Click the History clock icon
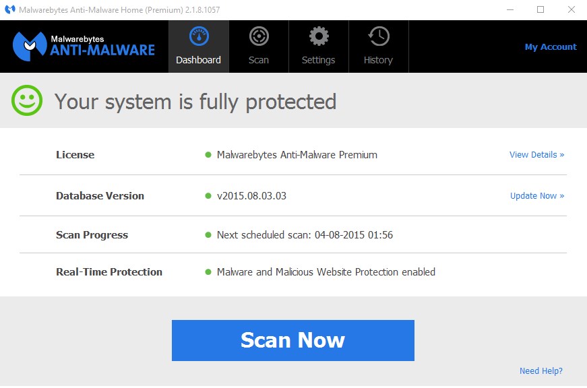The width and height of the screenshot is (587, 388). tap(379, 36)
